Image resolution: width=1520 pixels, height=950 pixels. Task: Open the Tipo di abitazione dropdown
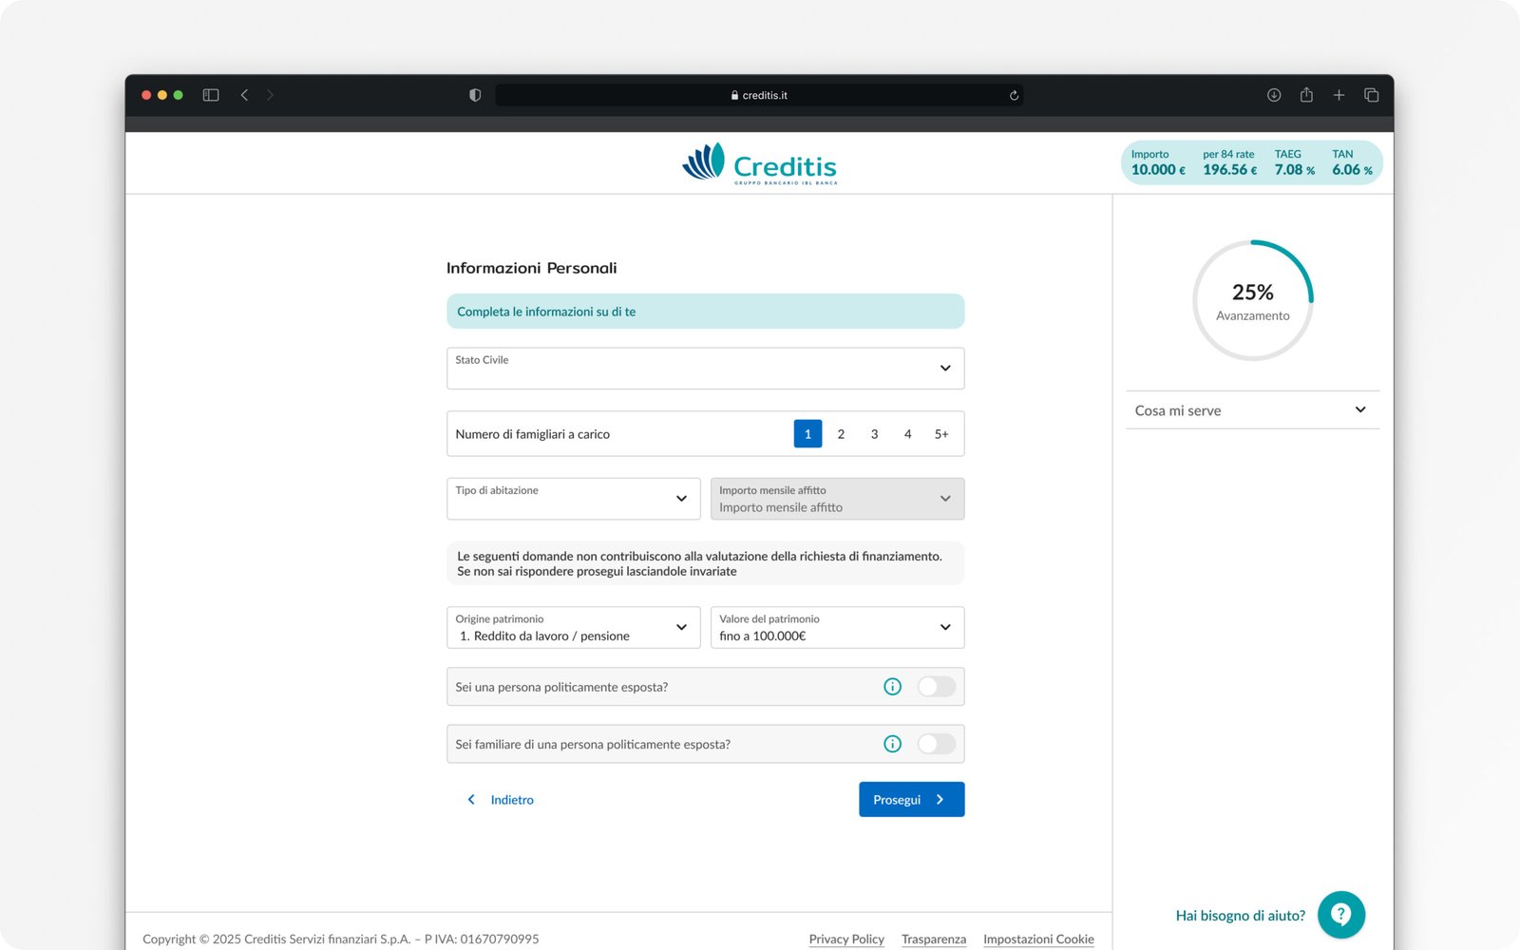pyautogui.click(x=573, y=499)
